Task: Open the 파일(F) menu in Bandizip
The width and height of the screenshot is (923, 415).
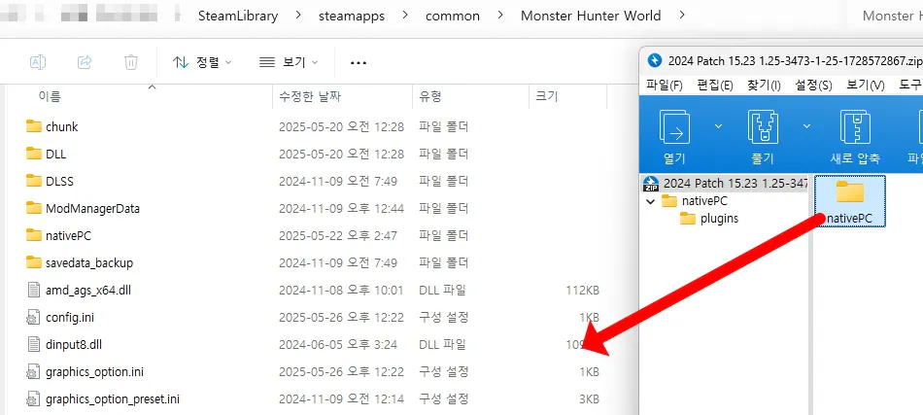Action: (x=665, y=86)
